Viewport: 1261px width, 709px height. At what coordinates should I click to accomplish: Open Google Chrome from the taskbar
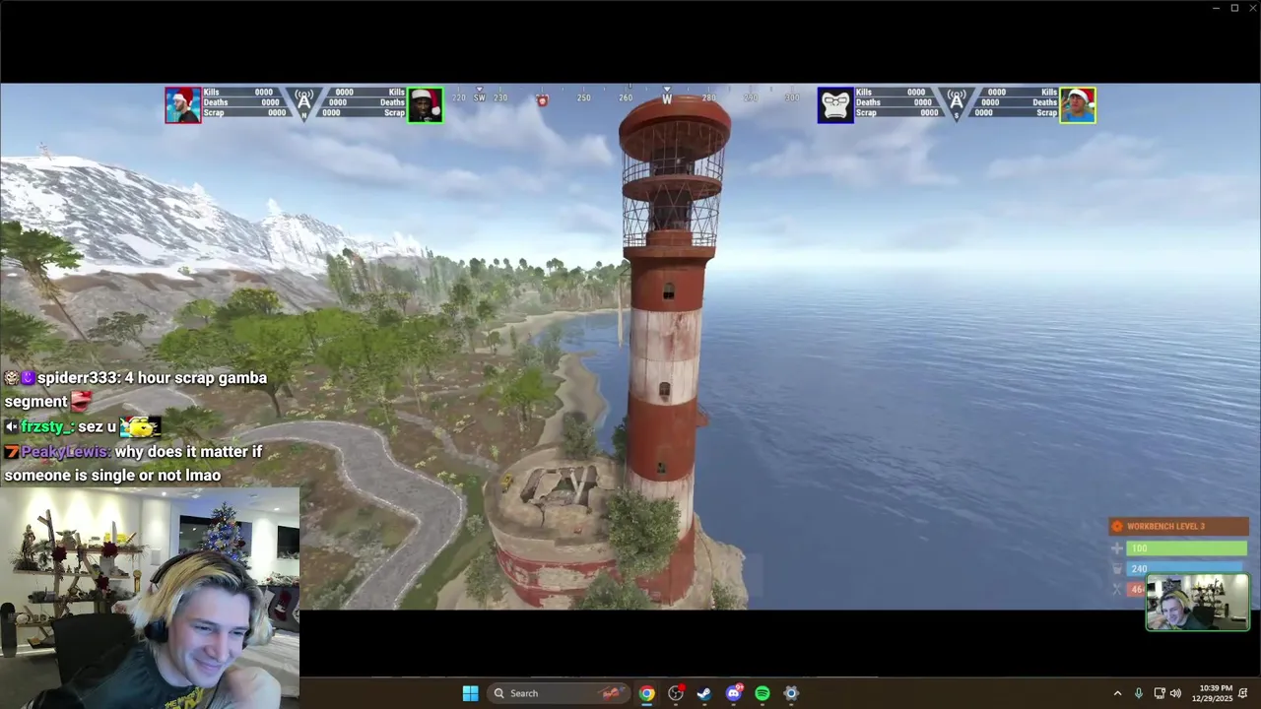coord(646,693)
